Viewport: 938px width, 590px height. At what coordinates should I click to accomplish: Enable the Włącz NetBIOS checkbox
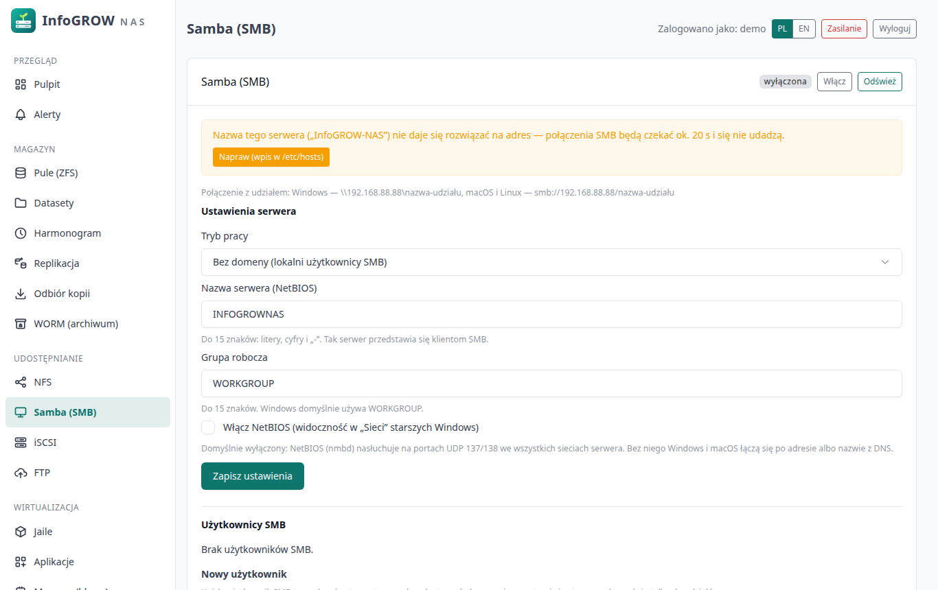click(x=208, y=427)
